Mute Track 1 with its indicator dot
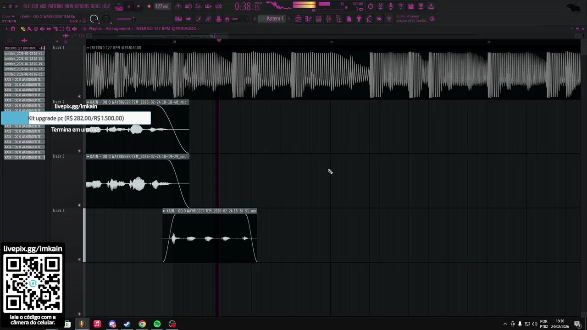 (x=79, y=96)
